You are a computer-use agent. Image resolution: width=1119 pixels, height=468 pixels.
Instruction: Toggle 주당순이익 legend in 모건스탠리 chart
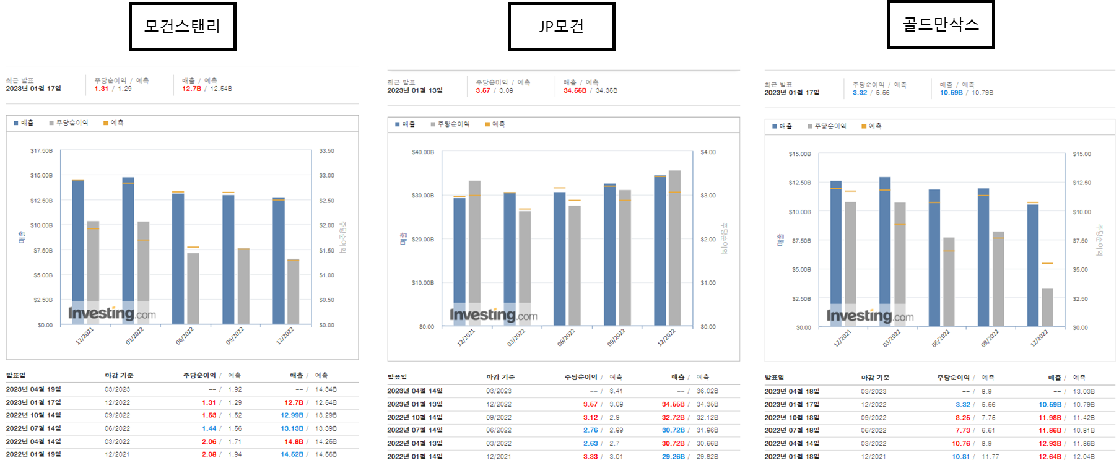(69, 123)
